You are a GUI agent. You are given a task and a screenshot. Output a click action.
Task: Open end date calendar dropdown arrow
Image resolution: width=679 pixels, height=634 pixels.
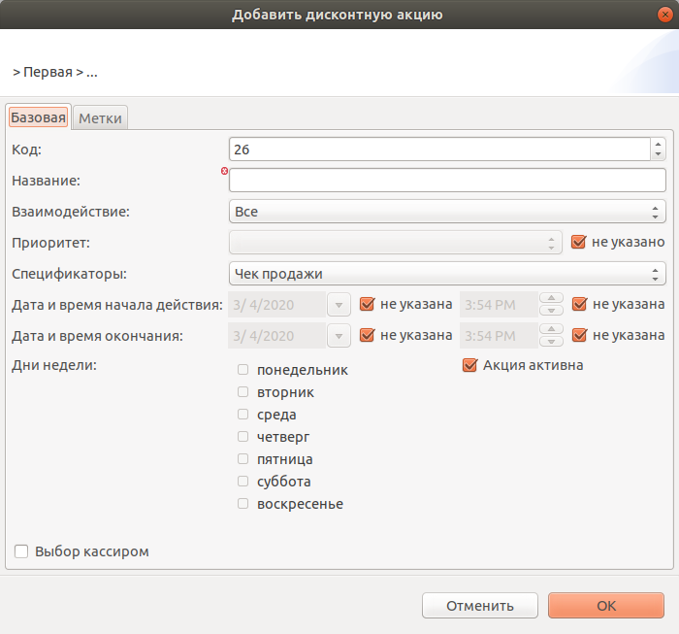(339, 336)
